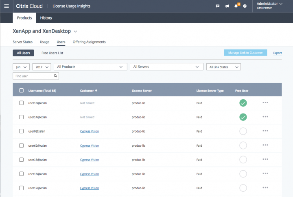
Task: Open the hamburger navigation menu
Action: coord(6,6)
